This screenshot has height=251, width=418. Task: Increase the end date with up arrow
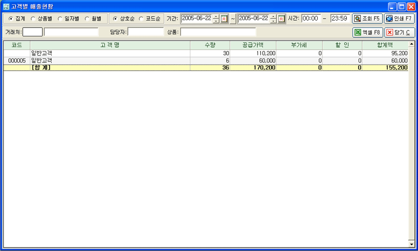tap(273, 17)
